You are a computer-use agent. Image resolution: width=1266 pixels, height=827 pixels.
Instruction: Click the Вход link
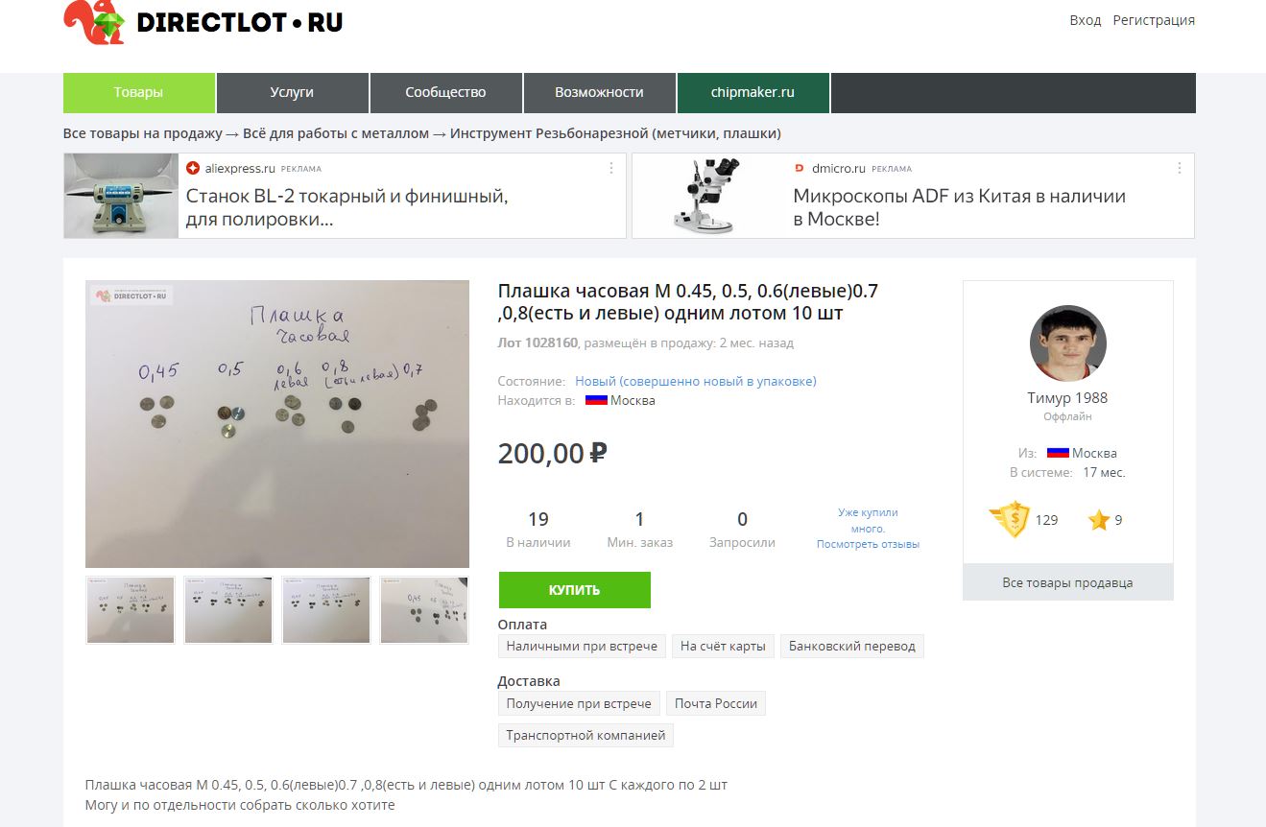1085,20
